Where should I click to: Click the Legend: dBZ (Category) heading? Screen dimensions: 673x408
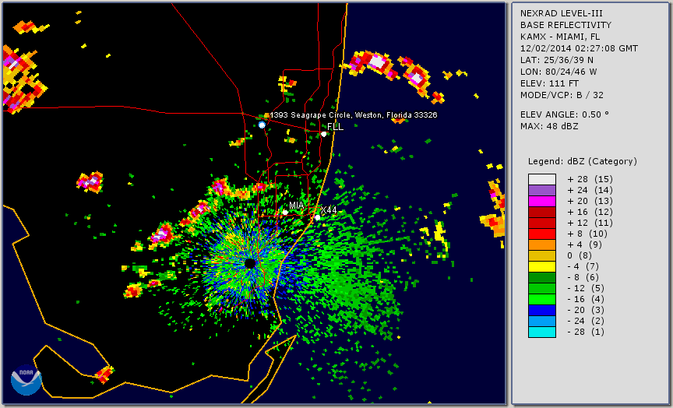point(583,161)
